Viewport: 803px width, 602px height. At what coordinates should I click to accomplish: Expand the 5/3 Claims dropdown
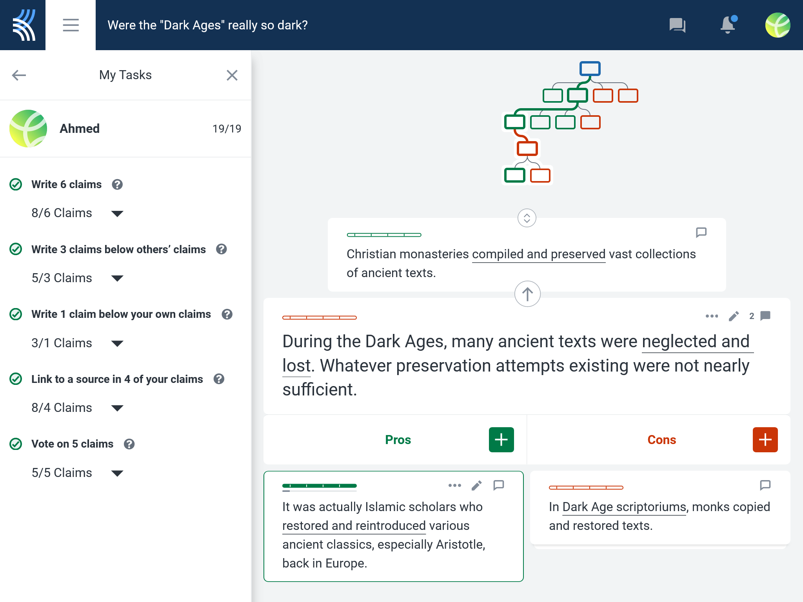(117, 278)
